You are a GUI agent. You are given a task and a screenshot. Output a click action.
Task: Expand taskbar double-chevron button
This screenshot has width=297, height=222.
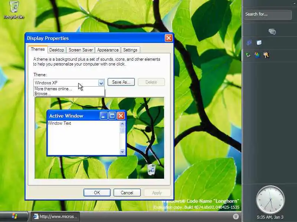[x=236, y=216]
